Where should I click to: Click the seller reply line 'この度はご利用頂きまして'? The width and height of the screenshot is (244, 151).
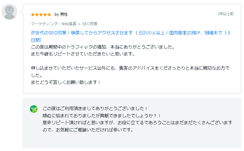pyautogui.click(x=95, y=108)
